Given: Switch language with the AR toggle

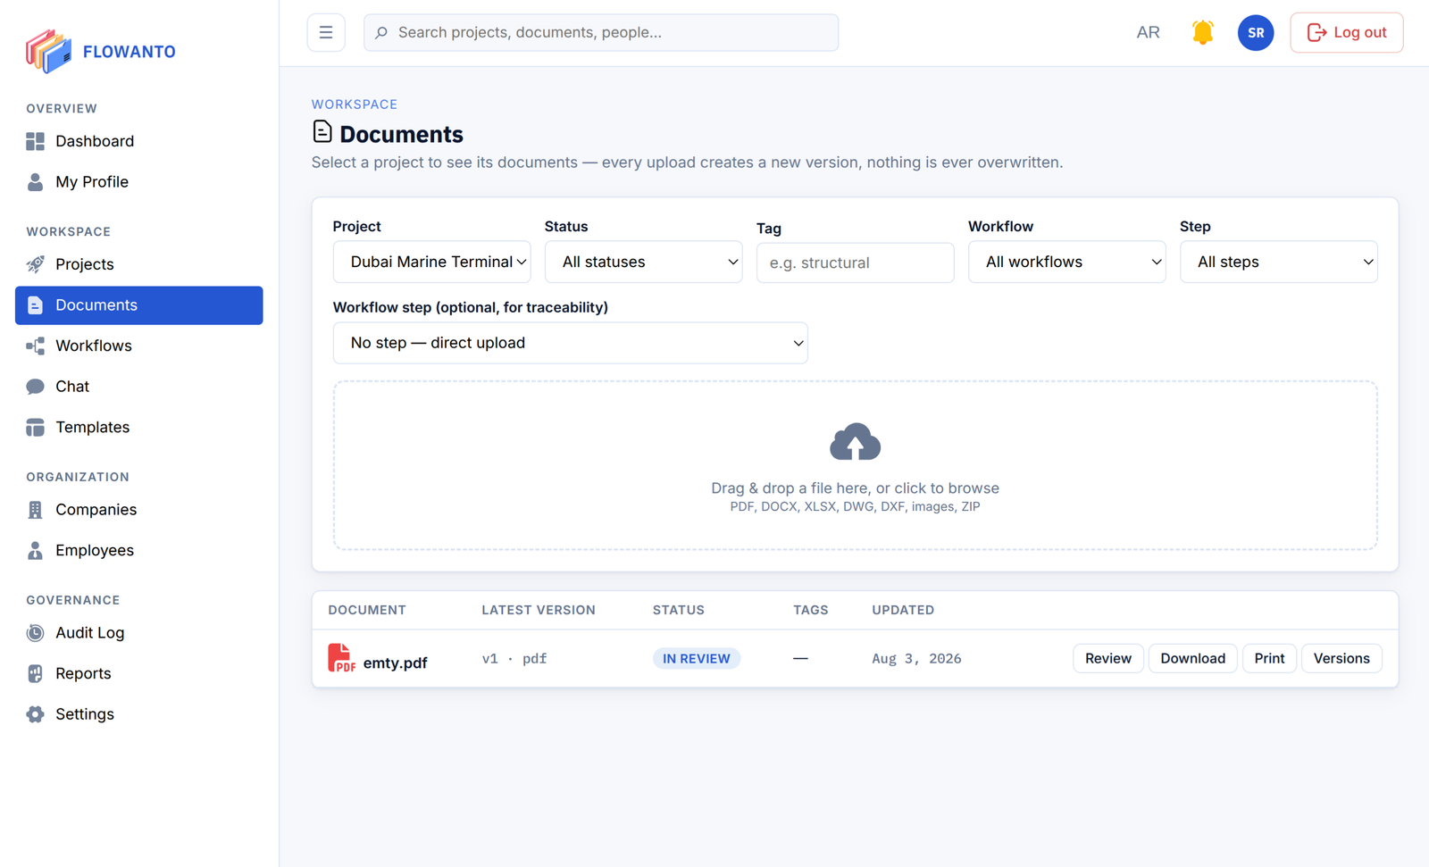Looking at the screenshot, I should (1148, 33).
